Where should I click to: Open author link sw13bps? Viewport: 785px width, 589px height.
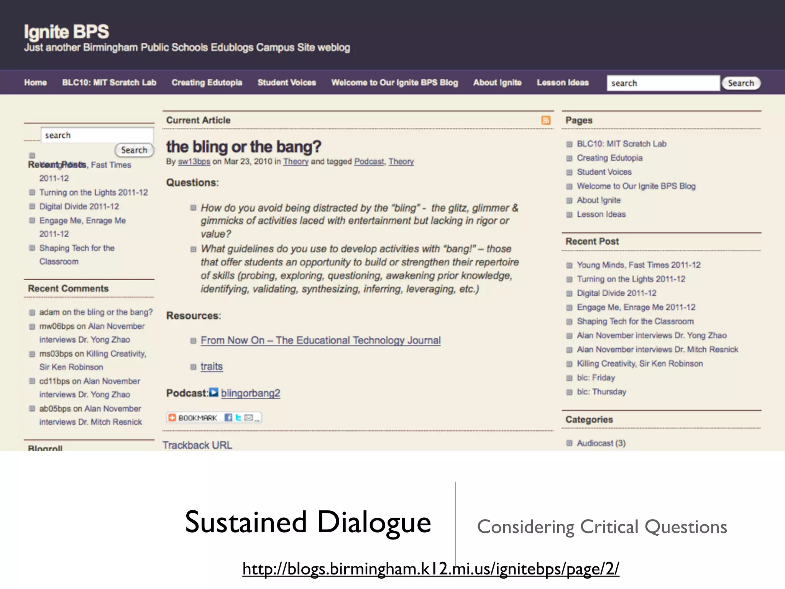[x=194, y=161]
